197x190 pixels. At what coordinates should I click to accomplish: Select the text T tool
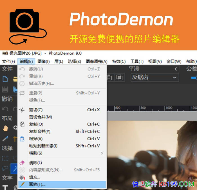(x=5, y=187)
